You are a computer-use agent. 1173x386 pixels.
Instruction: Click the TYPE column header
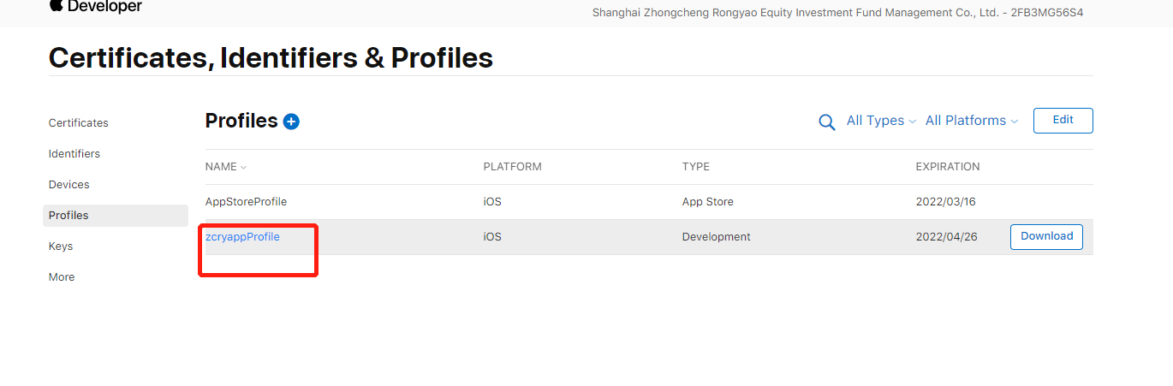(x=695, y=167)
